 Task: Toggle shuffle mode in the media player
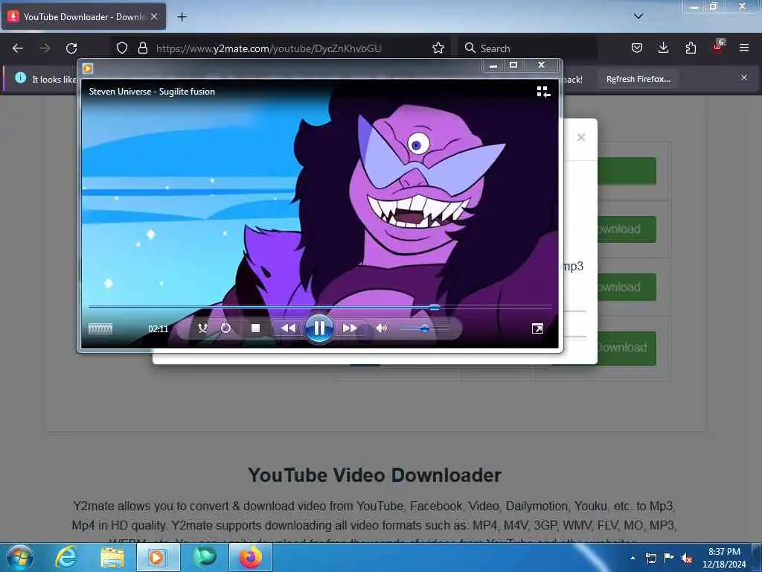tap(202, 328)
